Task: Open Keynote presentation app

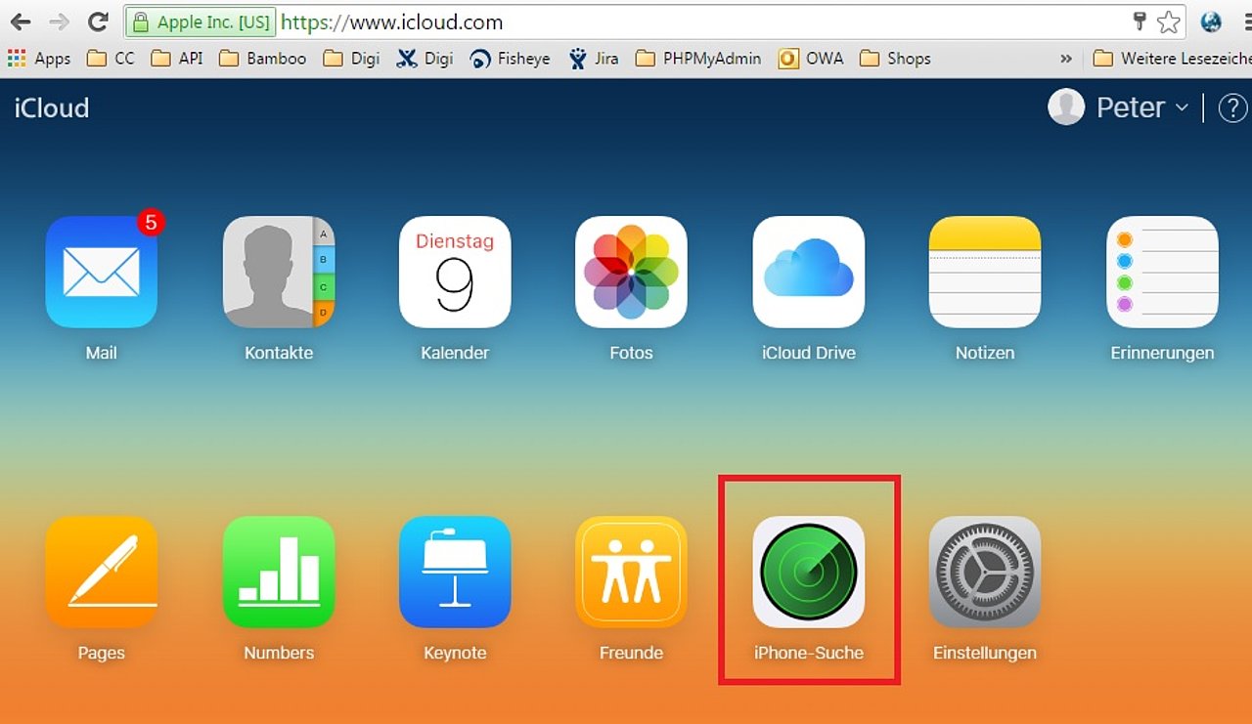Action: [455, 572]
